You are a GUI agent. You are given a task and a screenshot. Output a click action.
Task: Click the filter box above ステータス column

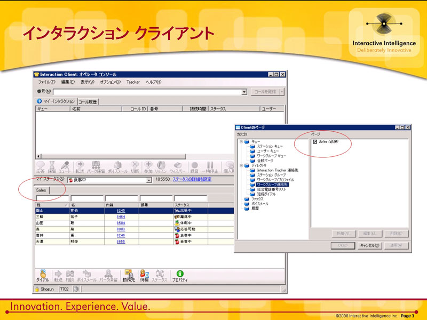pos(191,198)
